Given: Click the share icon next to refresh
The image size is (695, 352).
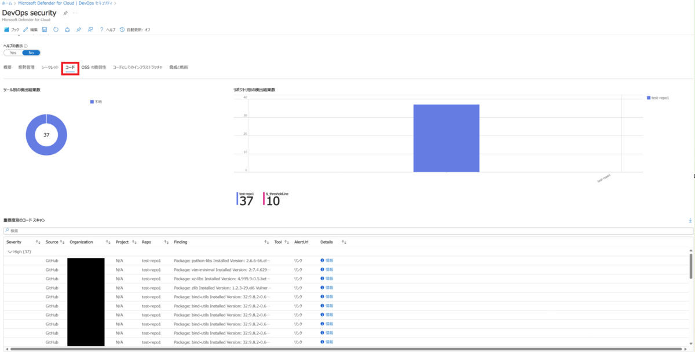Looking at the screenshot, I should (67, 29).
